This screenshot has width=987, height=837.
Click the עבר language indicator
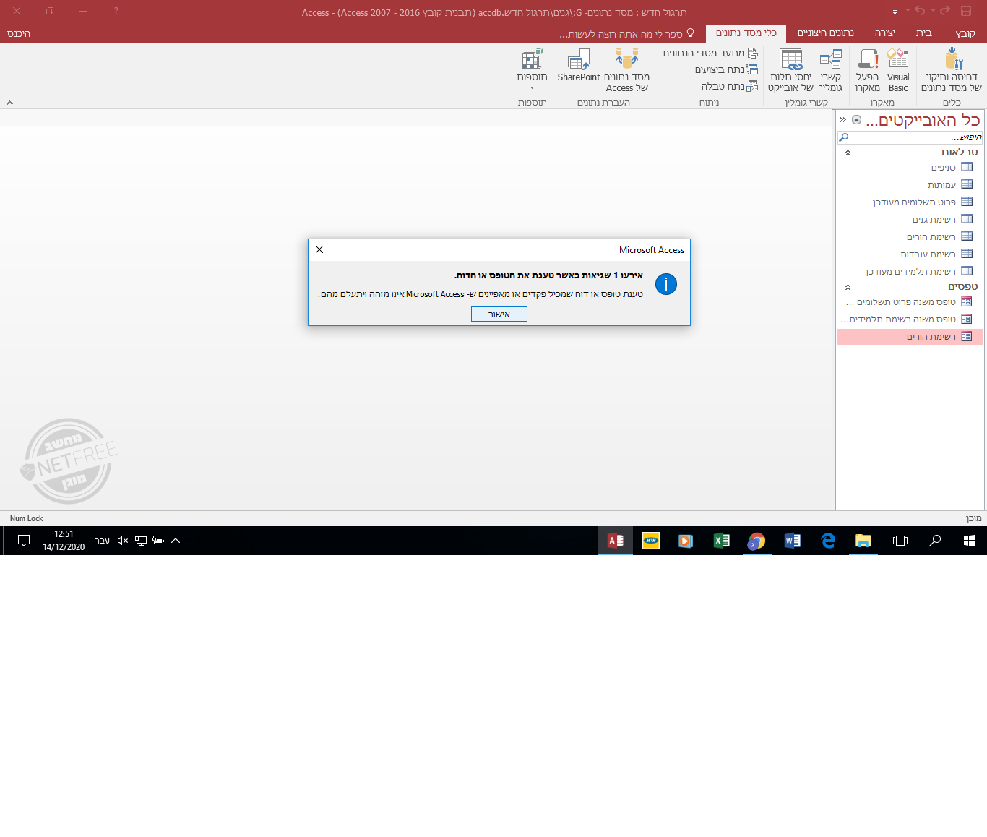click(102, 541)
